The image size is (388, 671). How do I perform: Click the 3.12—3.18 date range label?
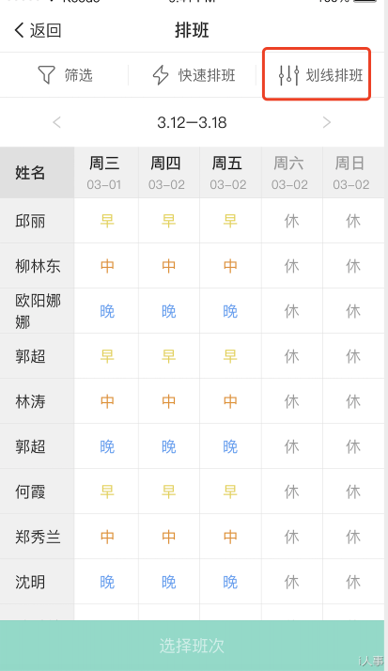192,123
